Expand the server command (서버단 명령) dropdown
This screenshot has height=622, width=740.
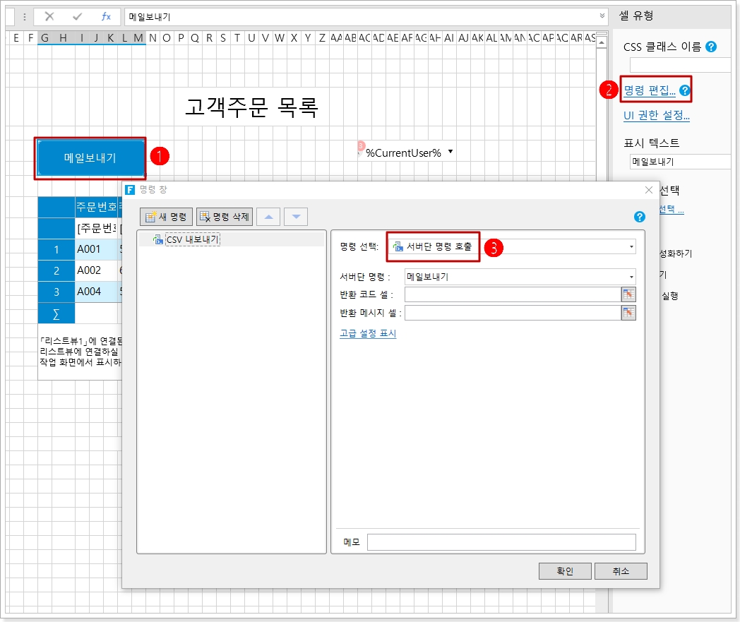pos(631,277)
